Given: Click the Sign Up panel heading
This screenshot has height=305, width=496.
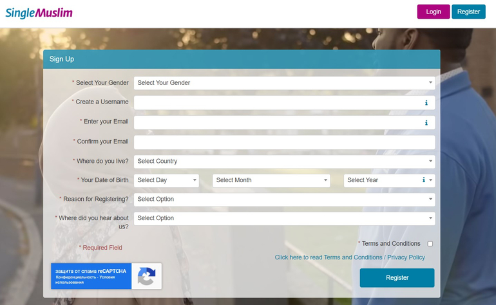Looking at the screenshot, I should (x=62, y=59).
